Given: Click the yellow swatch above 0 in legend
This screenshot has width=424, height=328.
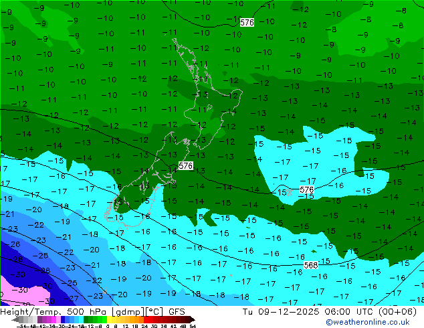Looking at the screenshot, I should tap(109, 320).
